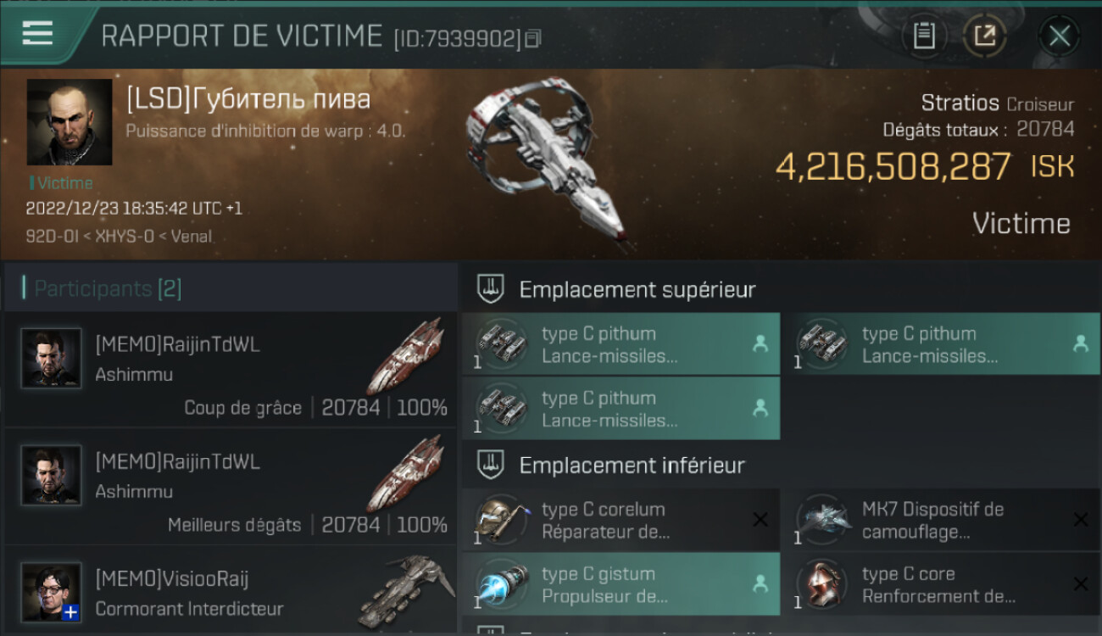Close the victim report window
This screenshot has height=636, width=1102.
1059,36
